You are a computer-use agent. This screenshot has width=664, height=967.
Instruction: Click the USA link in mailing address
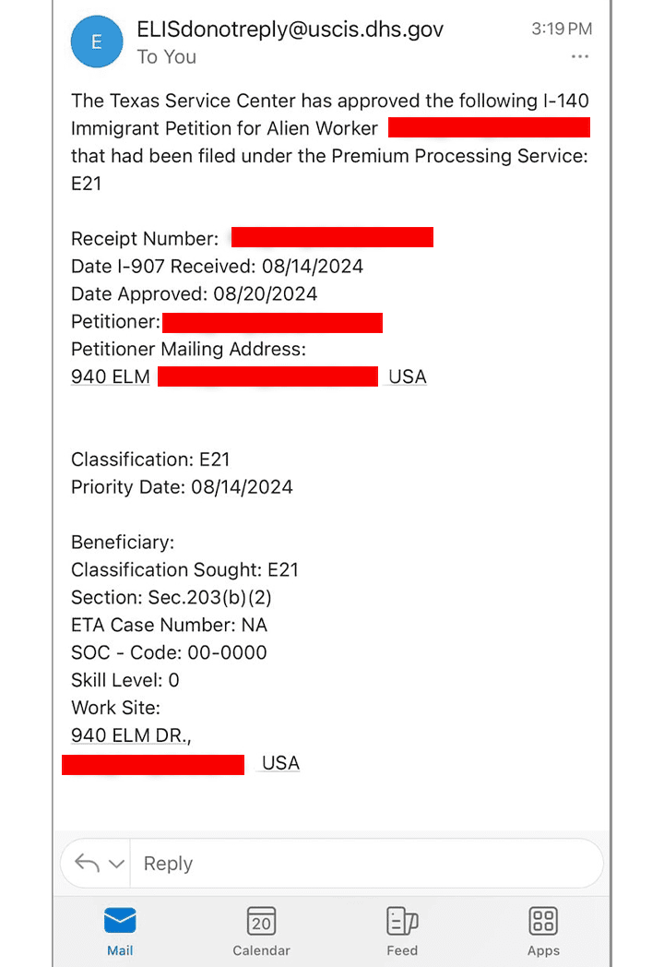pos(408,376)
